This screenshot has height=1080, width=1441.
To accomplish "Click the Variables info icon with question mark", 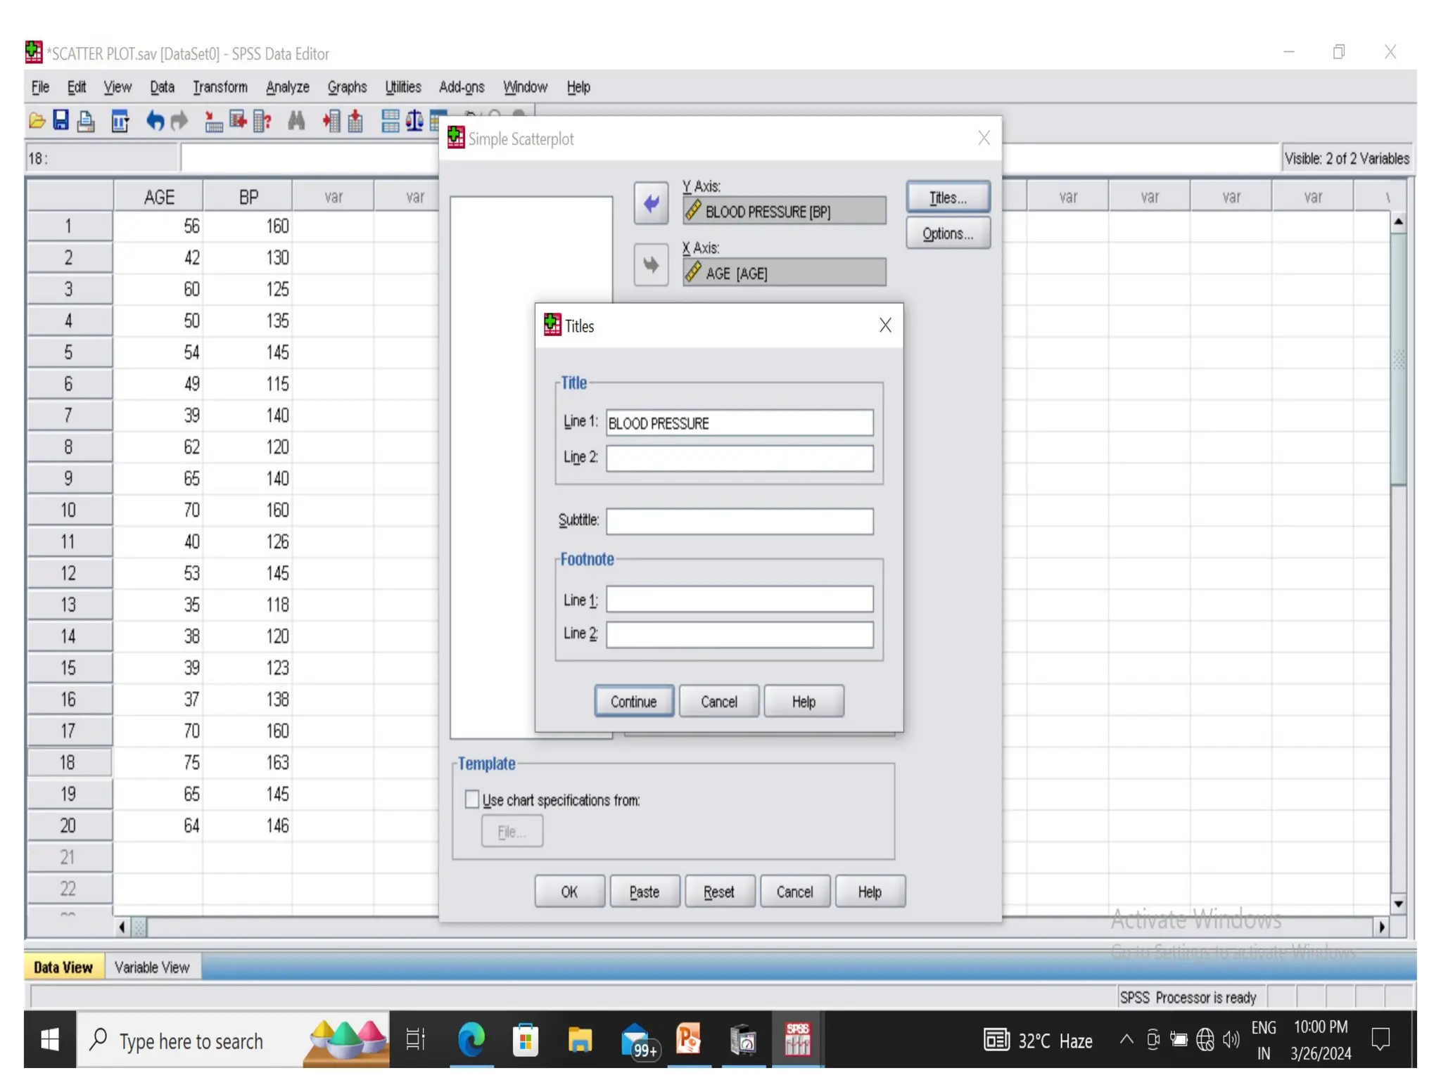I will pyautogui.click(x=262, y=121).
